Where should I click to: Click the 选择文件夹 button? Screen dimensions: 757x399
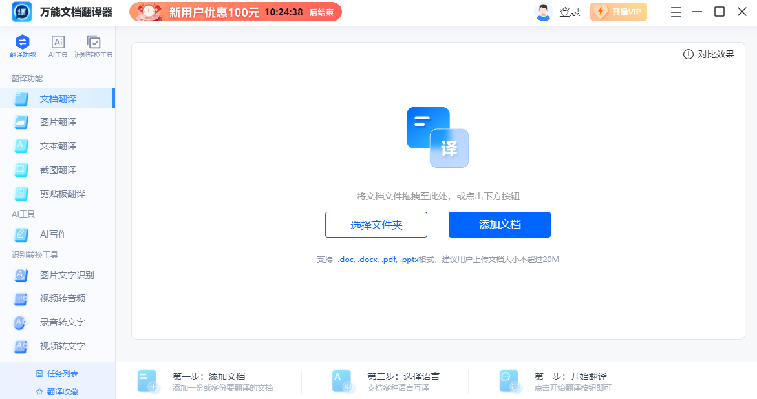(376, 225)
